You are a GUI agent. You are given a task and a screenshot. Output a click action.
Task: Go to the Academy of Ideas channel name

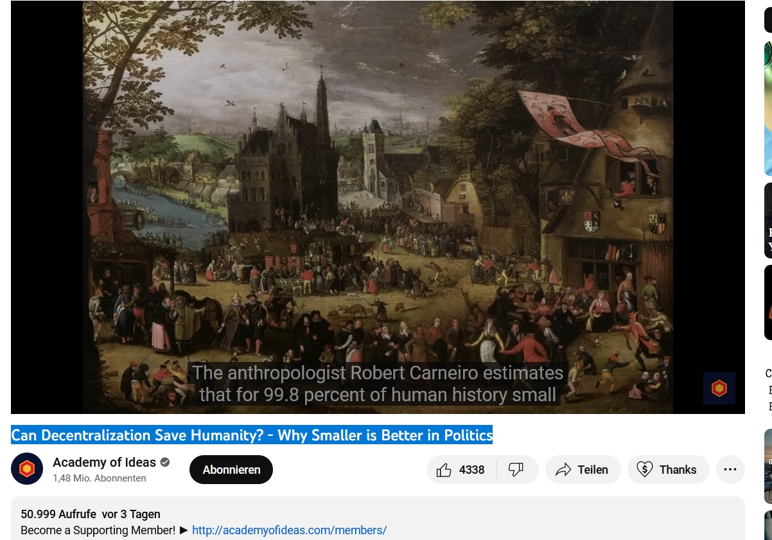click(104, 462)
